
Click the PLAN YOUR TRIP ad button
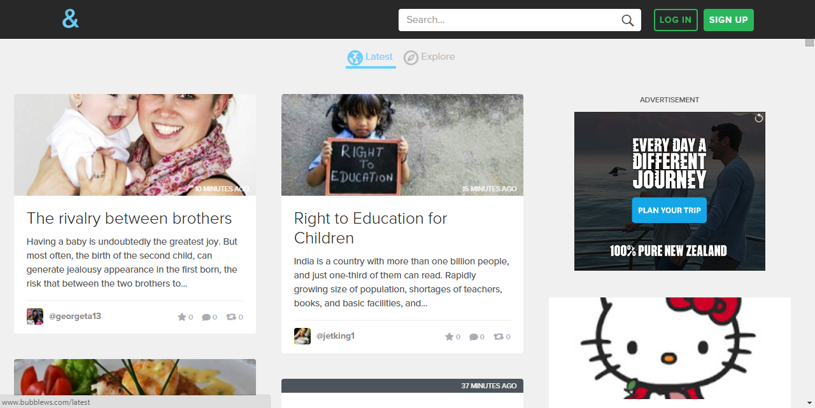(x=669, y=210)
